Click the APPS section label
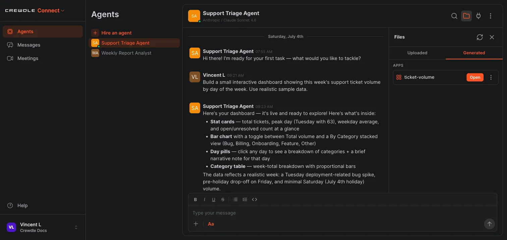This screenshot has height=240, width=507. [398, 65]
